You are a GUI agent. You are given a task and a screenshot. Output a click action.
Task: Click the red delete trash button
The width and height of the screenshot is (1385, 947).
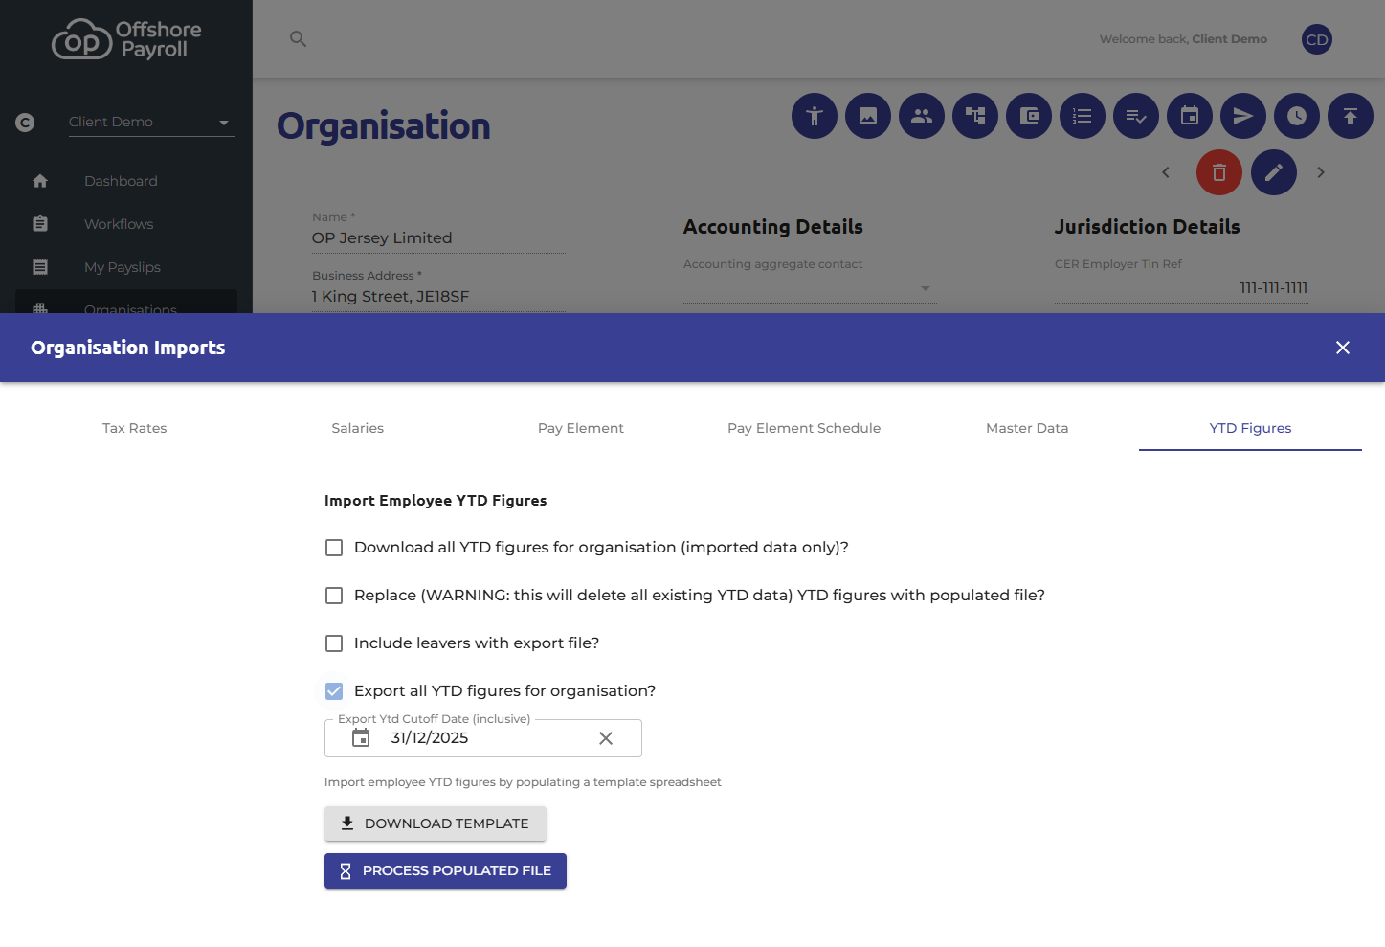[x=1219, y=172]
